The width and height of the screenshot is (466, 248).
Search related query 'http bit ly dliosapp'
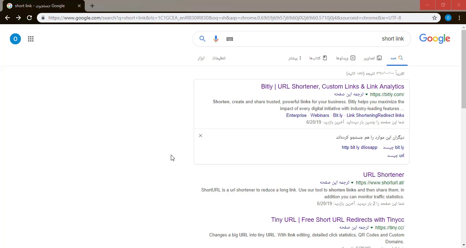pyautogui.click(x=359, y=148)
